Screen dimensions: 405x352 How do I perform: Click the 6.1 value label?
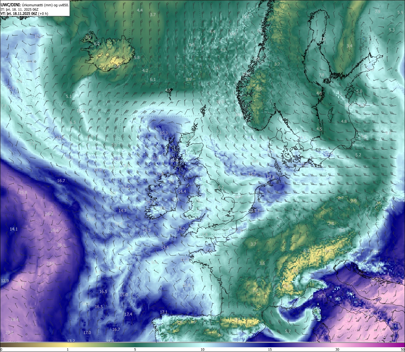pos(153,79)
